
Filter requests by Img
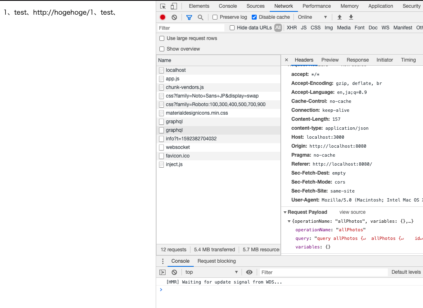click(329, 28)
